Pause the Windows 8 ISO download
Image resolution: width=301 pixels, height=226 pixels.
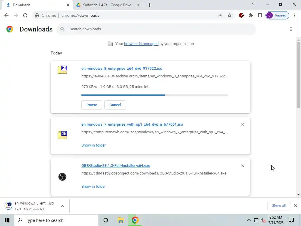pos(92,105)
